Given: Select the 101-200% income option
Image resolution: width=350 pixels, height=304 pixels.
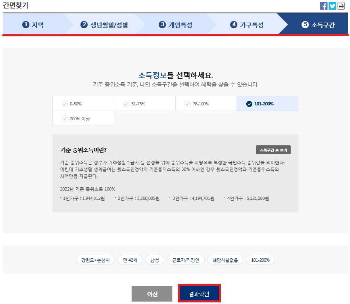Looking at the screenshot, I should (x=267, y=104).
